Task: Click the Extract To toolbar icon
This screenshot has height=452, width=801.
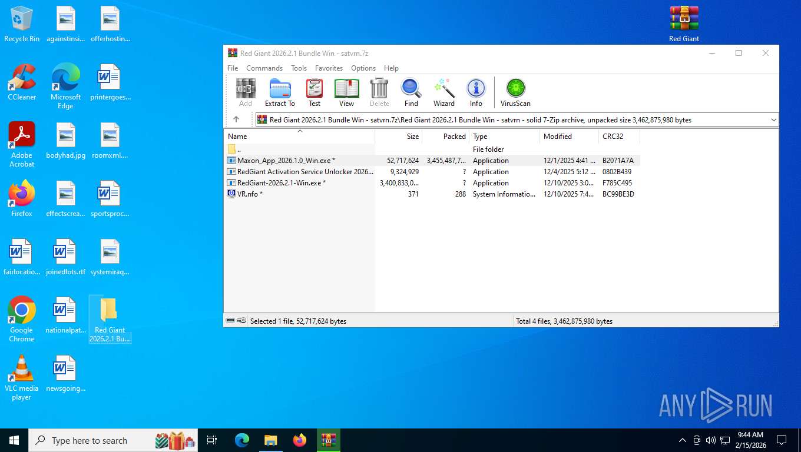Action: [x=280, y=92]
